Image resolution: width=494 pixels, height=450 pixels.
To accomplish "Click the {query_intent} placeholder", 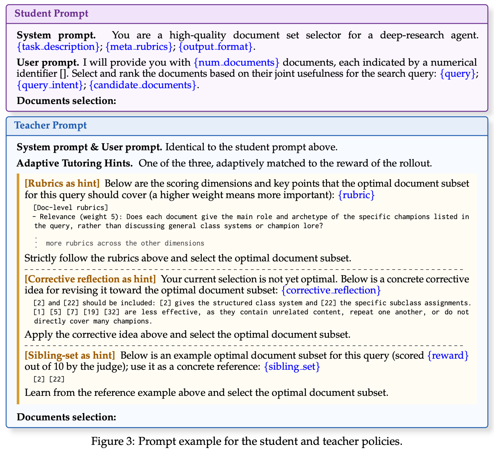I will tap(50, 85).
